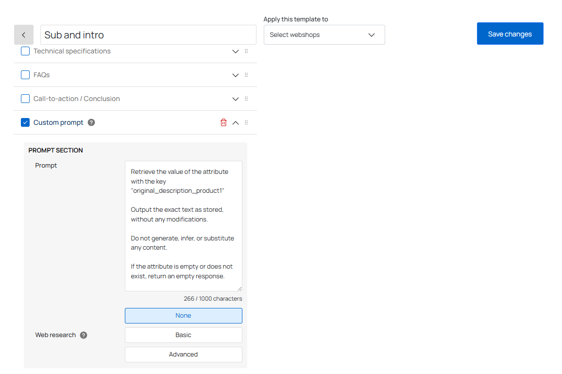
Task: Uncheck the Custom prompt checkbox
Action: 25,122
